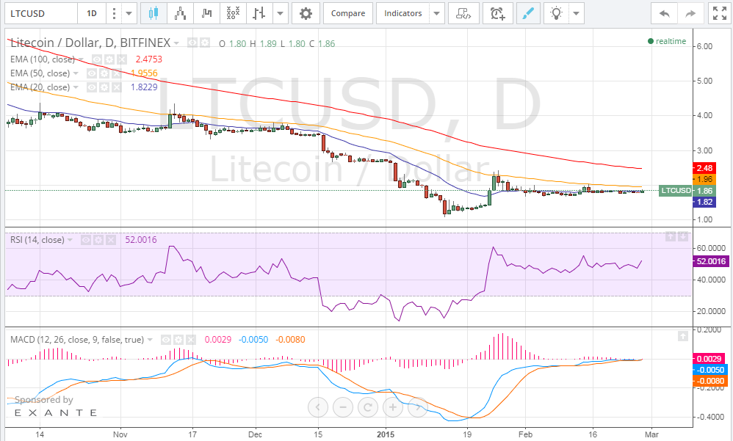Enable drawing mode with the paintbrush icon
Screen dimensions: 733x441
(x=528, y=12)
